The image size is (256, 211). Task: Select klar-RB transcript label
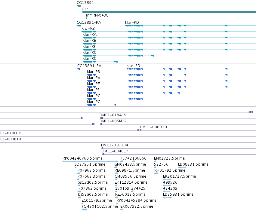click(88, 28)
